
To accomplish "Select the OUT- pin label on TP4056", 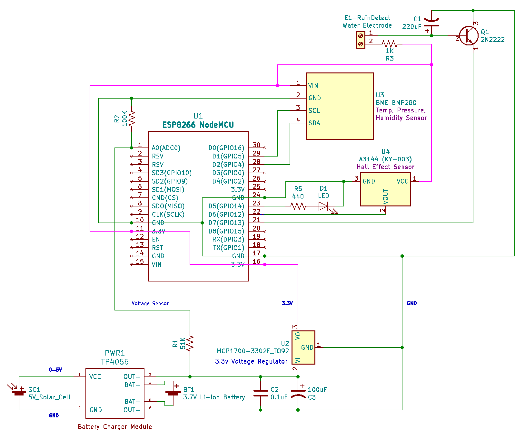I will pyautogui.click(x=132, y=410).
